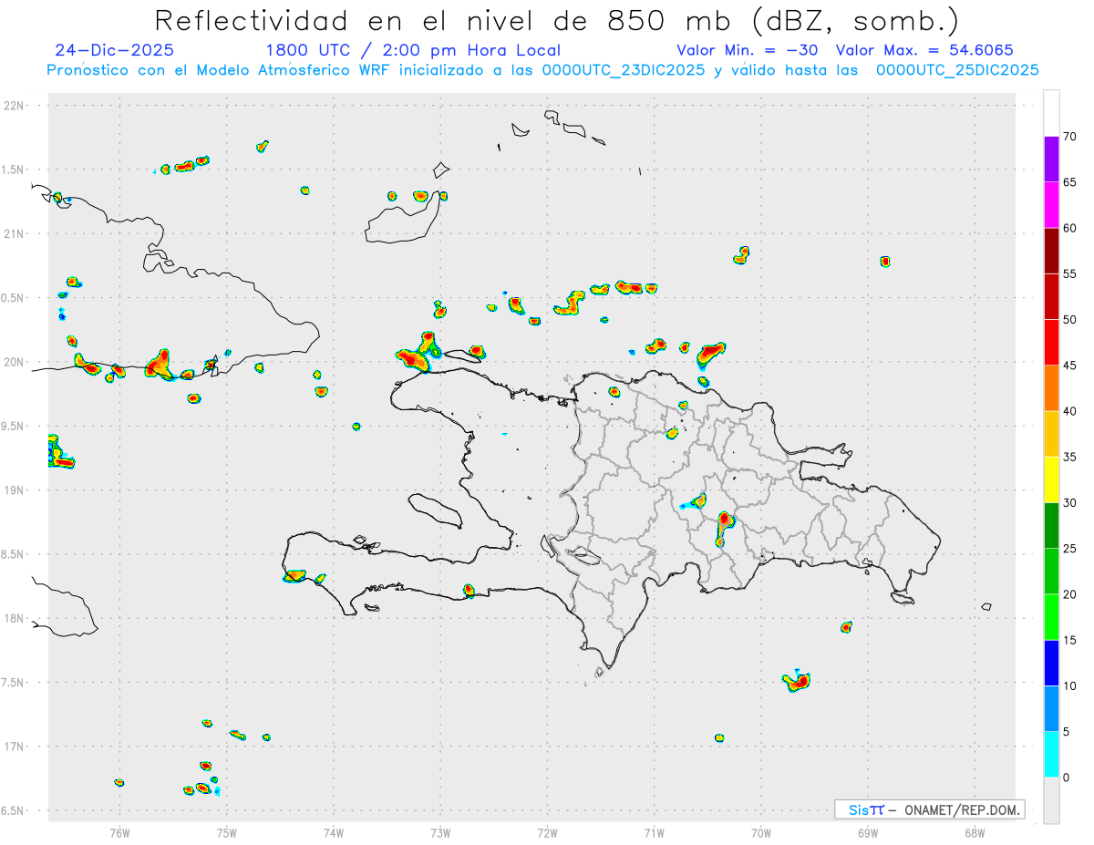
Task: Select the gold 35–40 dBZ color swatch
Action: click(x=1051, y=434)
